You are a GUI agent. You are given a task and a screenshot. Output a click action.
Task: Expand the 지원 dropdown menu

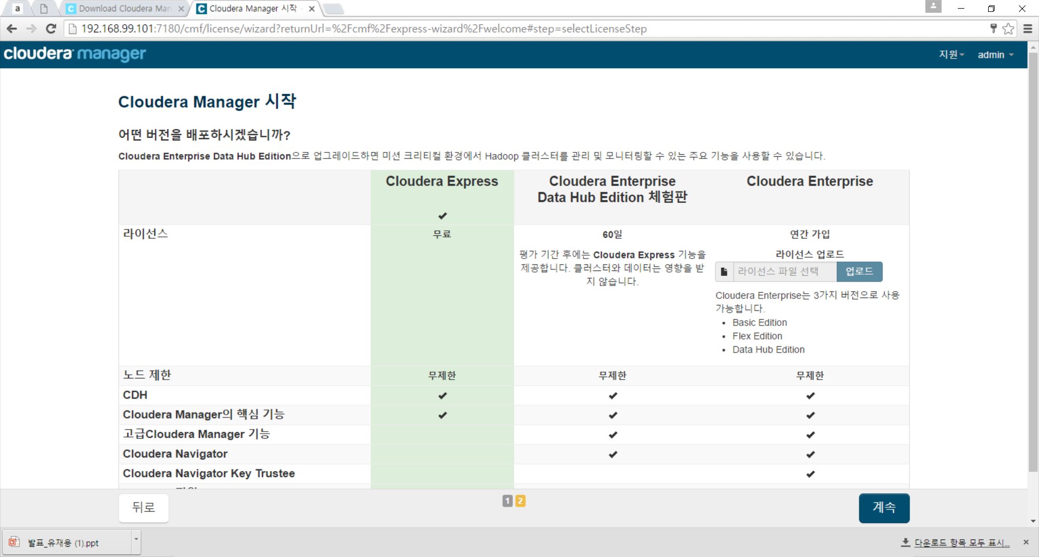pyautogui.click(x=951, y=55)
